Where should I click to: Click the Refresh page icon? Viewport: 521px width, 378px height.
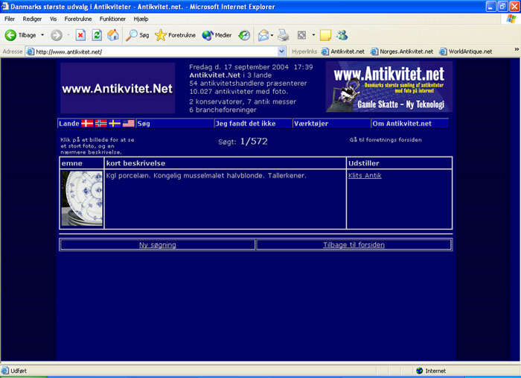coord(97,35)
